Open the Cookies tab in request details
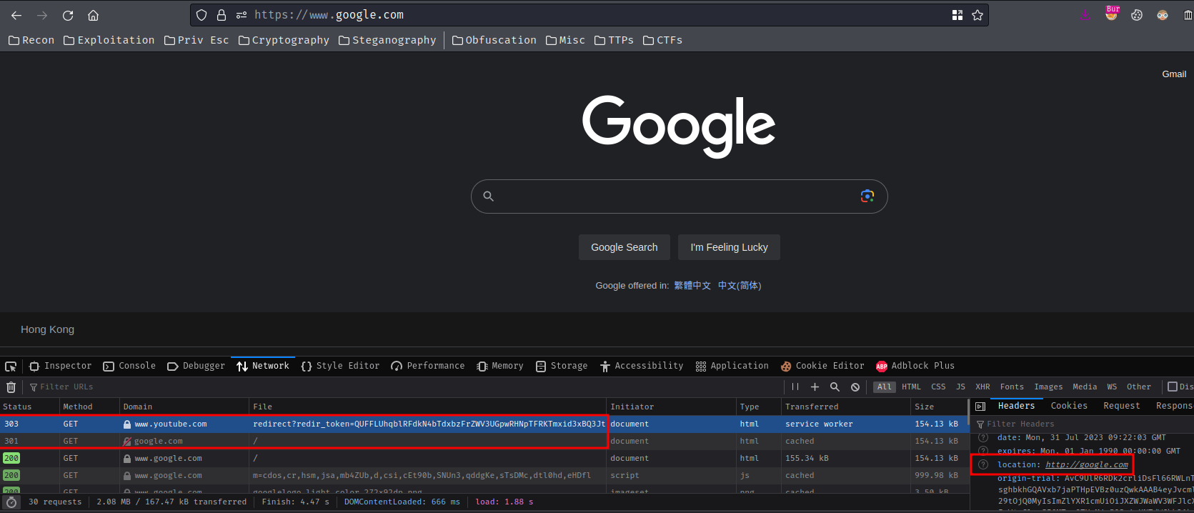This screenshot has height=513, width=1194. pyautogui.click(x=1069, y=406)
